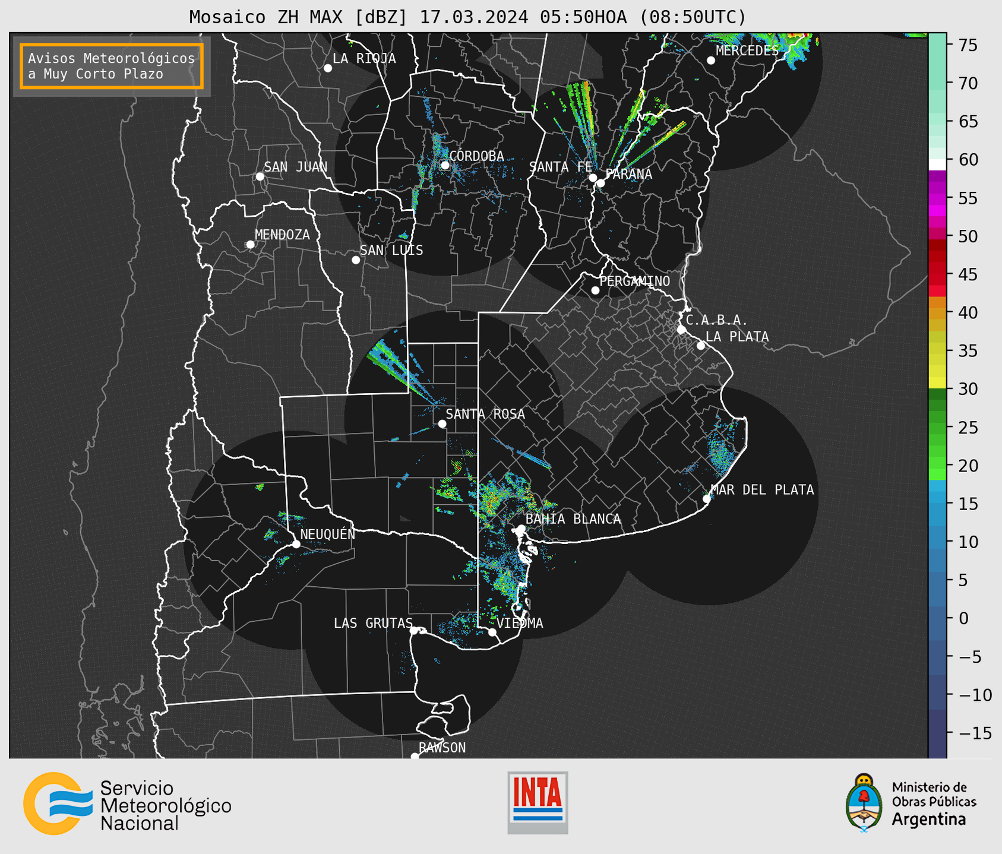Viewport: 1002px width, 854px height.
Task: Click the La Plata city label
Action: [x=737, y=337]
